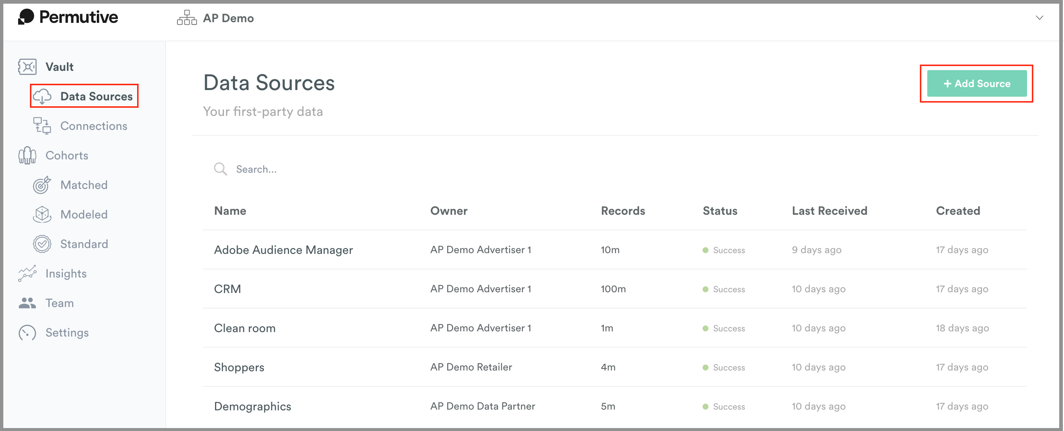Open Matched cohorts

[84, 185]
